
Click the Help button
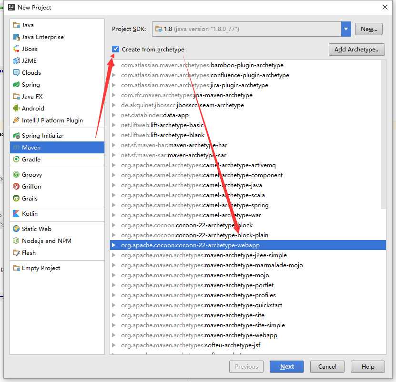pyautogui.click(x=368, y=366)
